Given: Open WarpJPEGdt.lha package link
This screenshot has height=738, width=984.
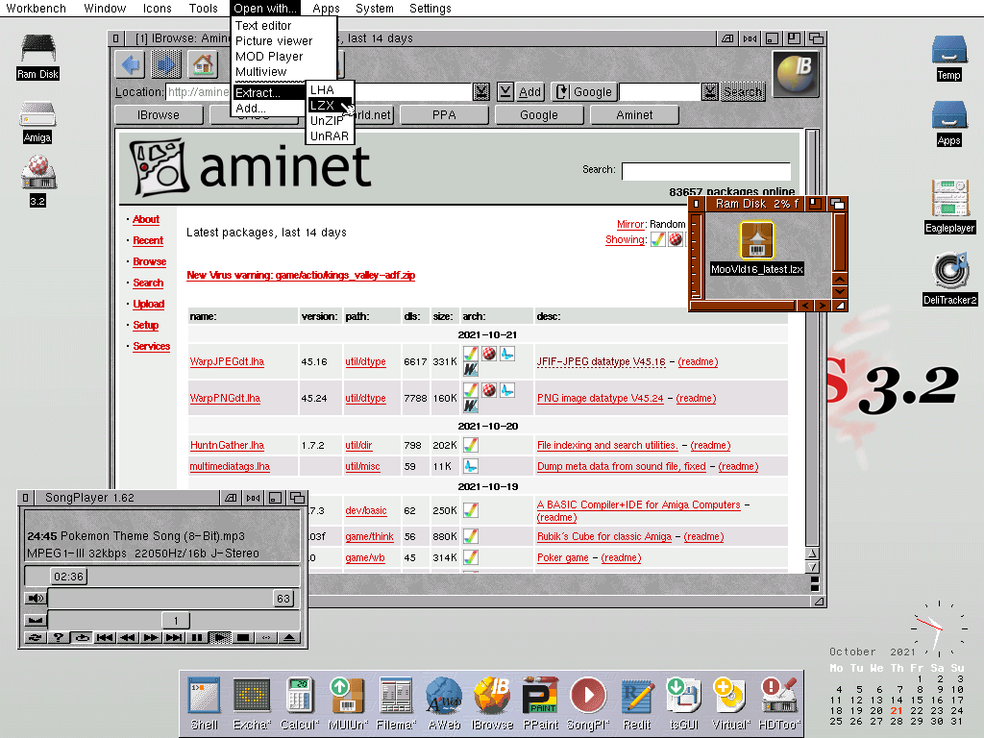Looking at the screenshot, I should pyautogui.click(x=227, y=361).
